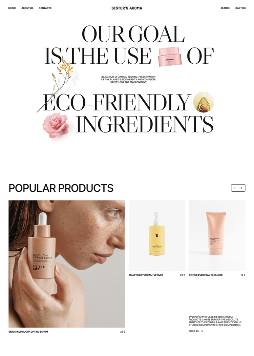Open the yellow Smart Body Cream image
254x356 pixels.
coord(157,235)
